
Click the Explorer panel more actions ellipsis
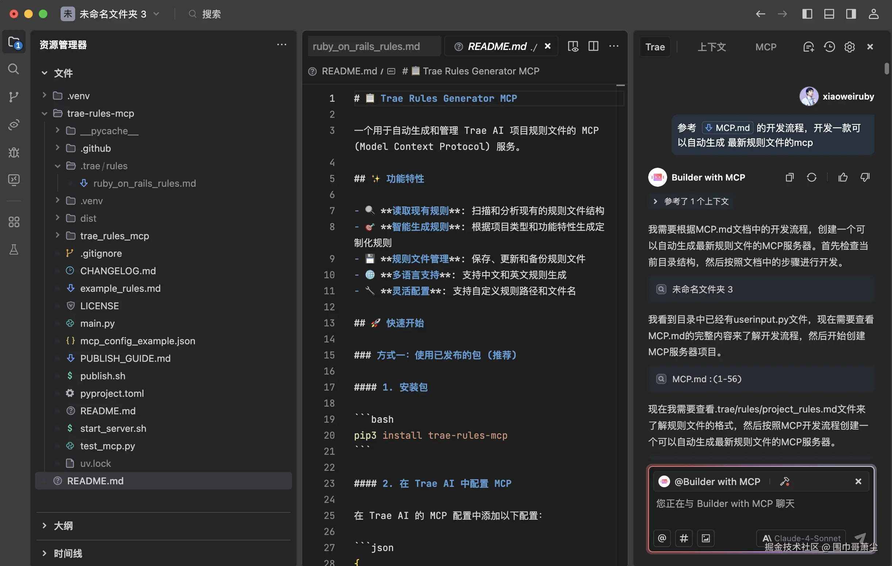click(281, 44)
